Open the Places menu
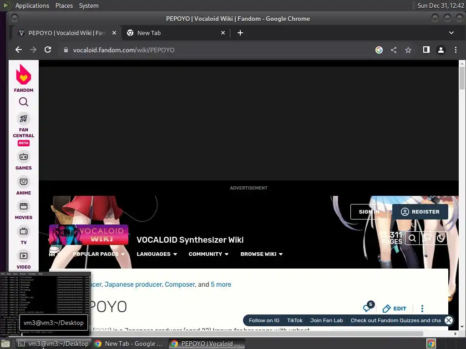The image size is (466, 349). [x=64, y=5]
